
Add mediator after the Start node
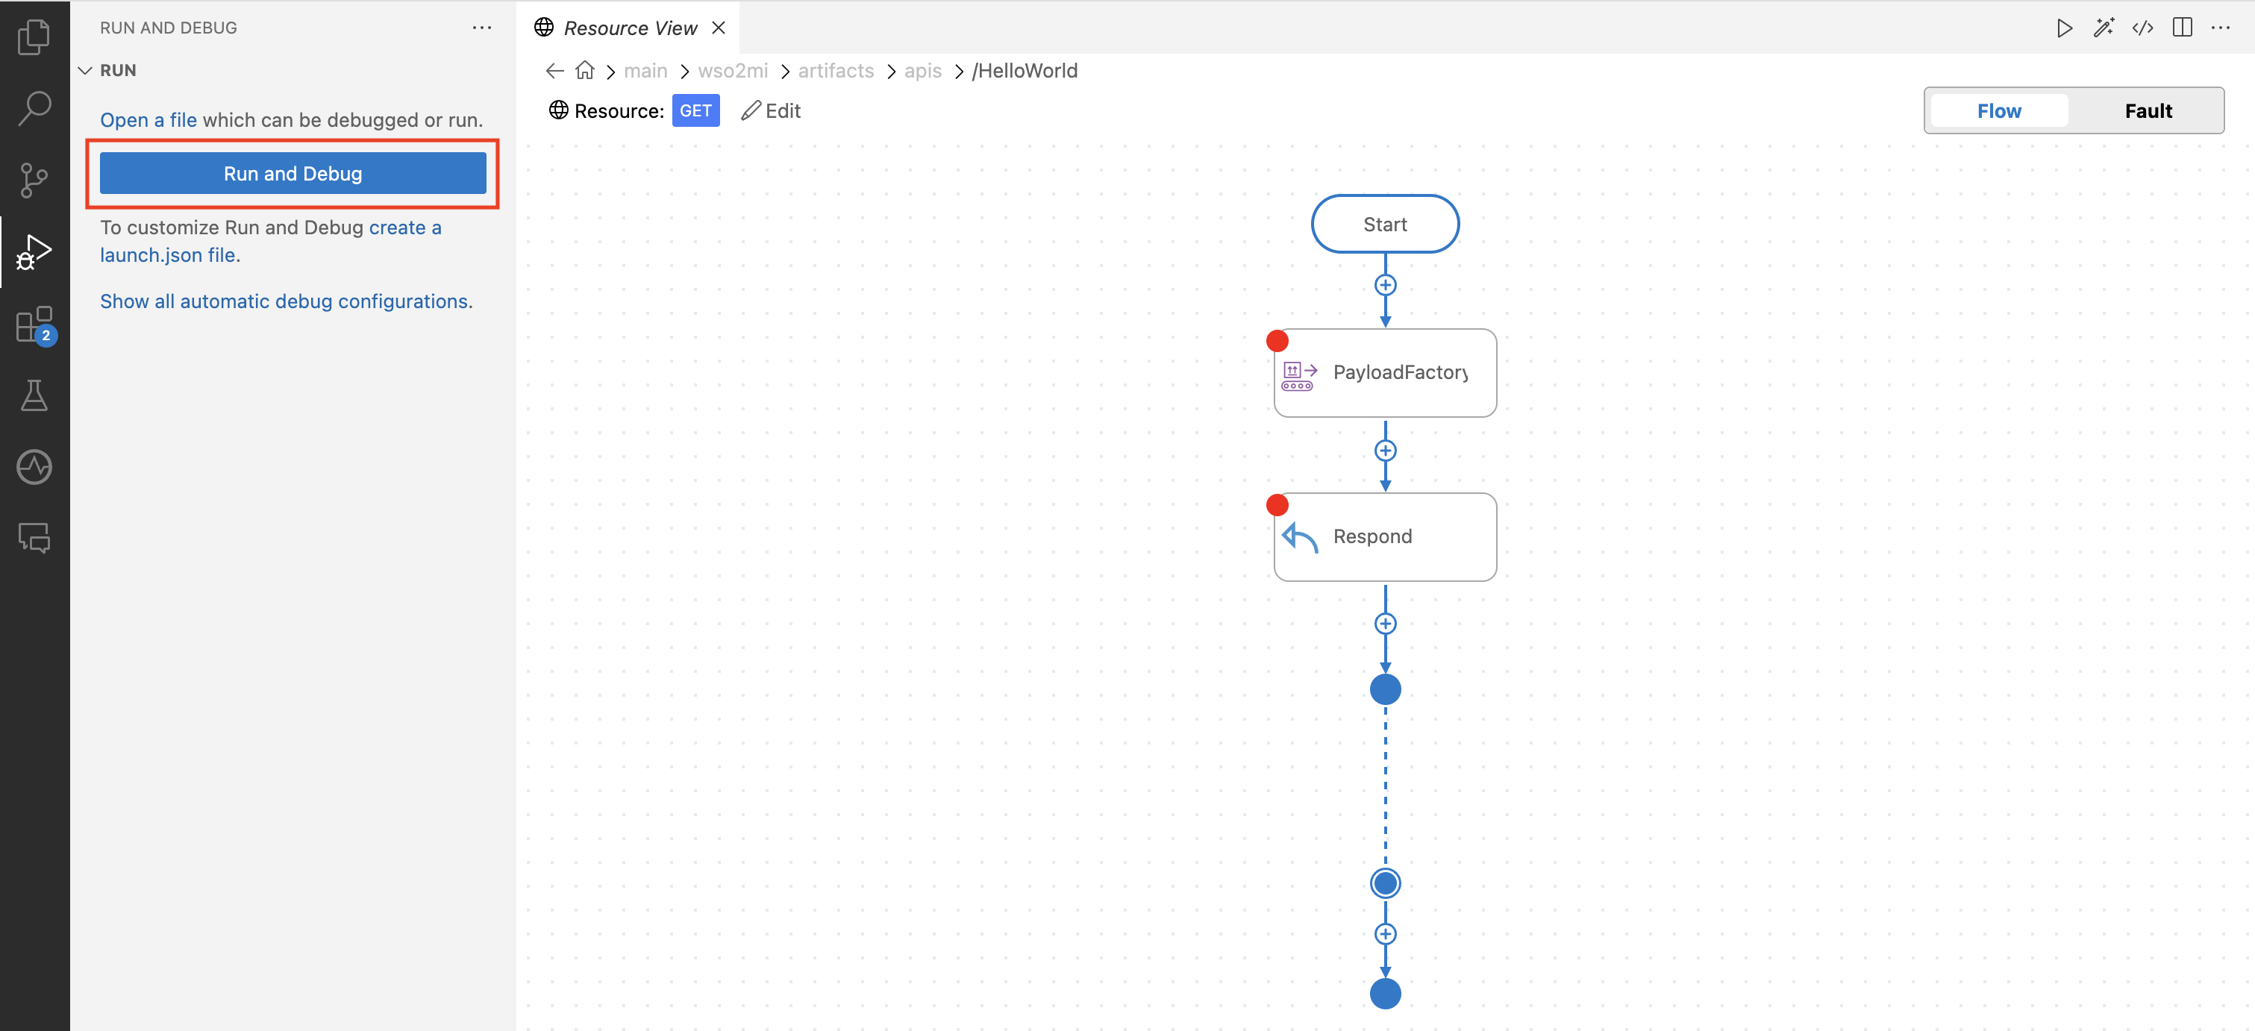coord(1385,285)
